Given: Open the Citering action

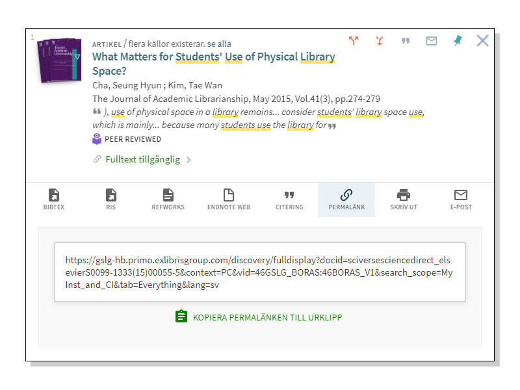Looking at the screenshot, I should tap(289, 200).
